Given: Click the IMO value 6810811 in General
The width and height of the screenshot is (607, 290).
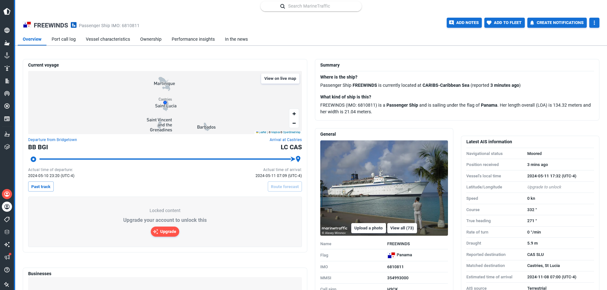Looking at the screenshot, I should [x=395, y=267].
